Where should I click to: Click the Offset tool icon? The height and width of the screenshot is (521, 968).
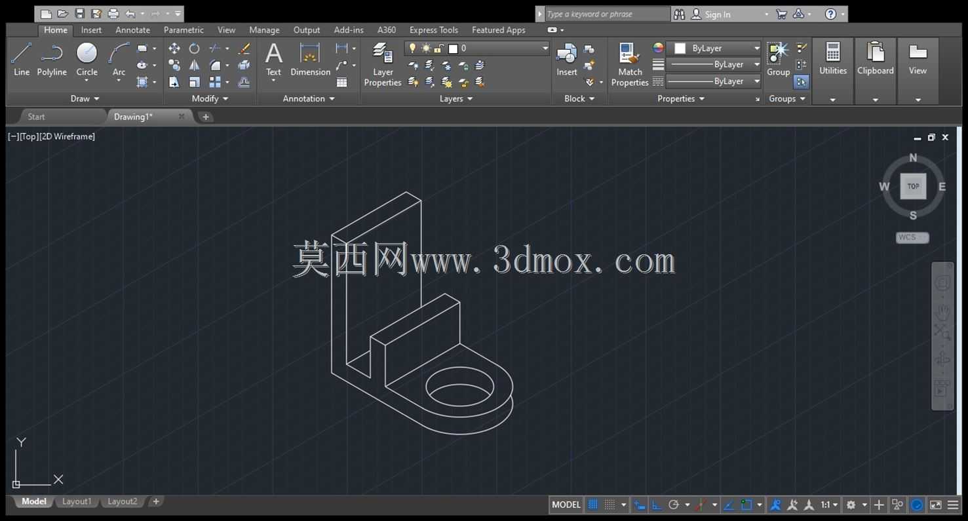pyautogui.click(x=244, y=82)
